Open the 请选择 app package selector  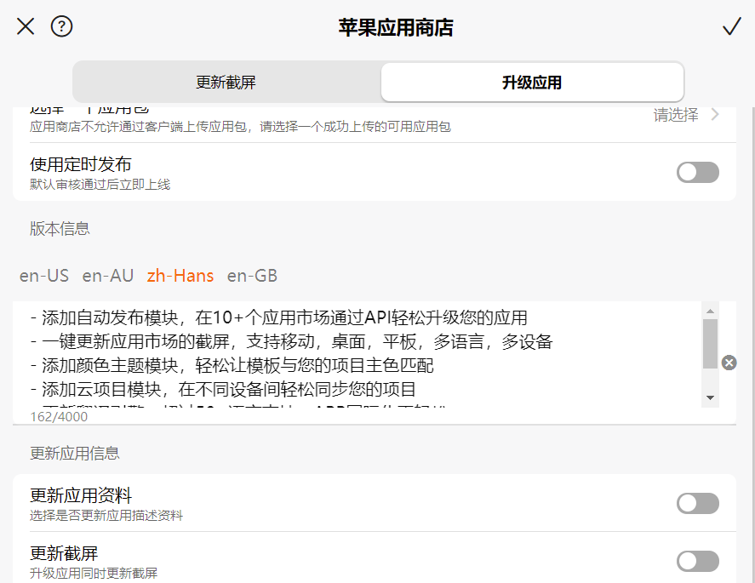(x=676, y=115)
